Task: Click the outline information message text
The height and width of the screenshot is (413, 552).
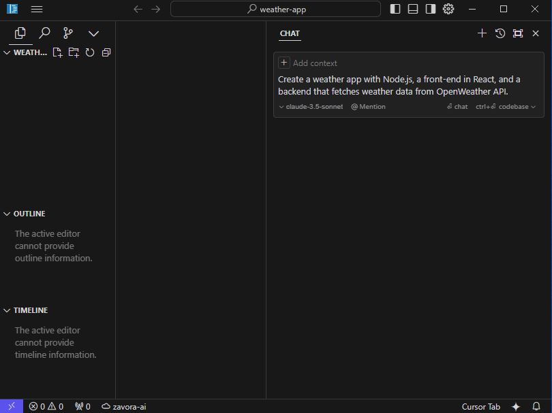Action: coord(54,246)
